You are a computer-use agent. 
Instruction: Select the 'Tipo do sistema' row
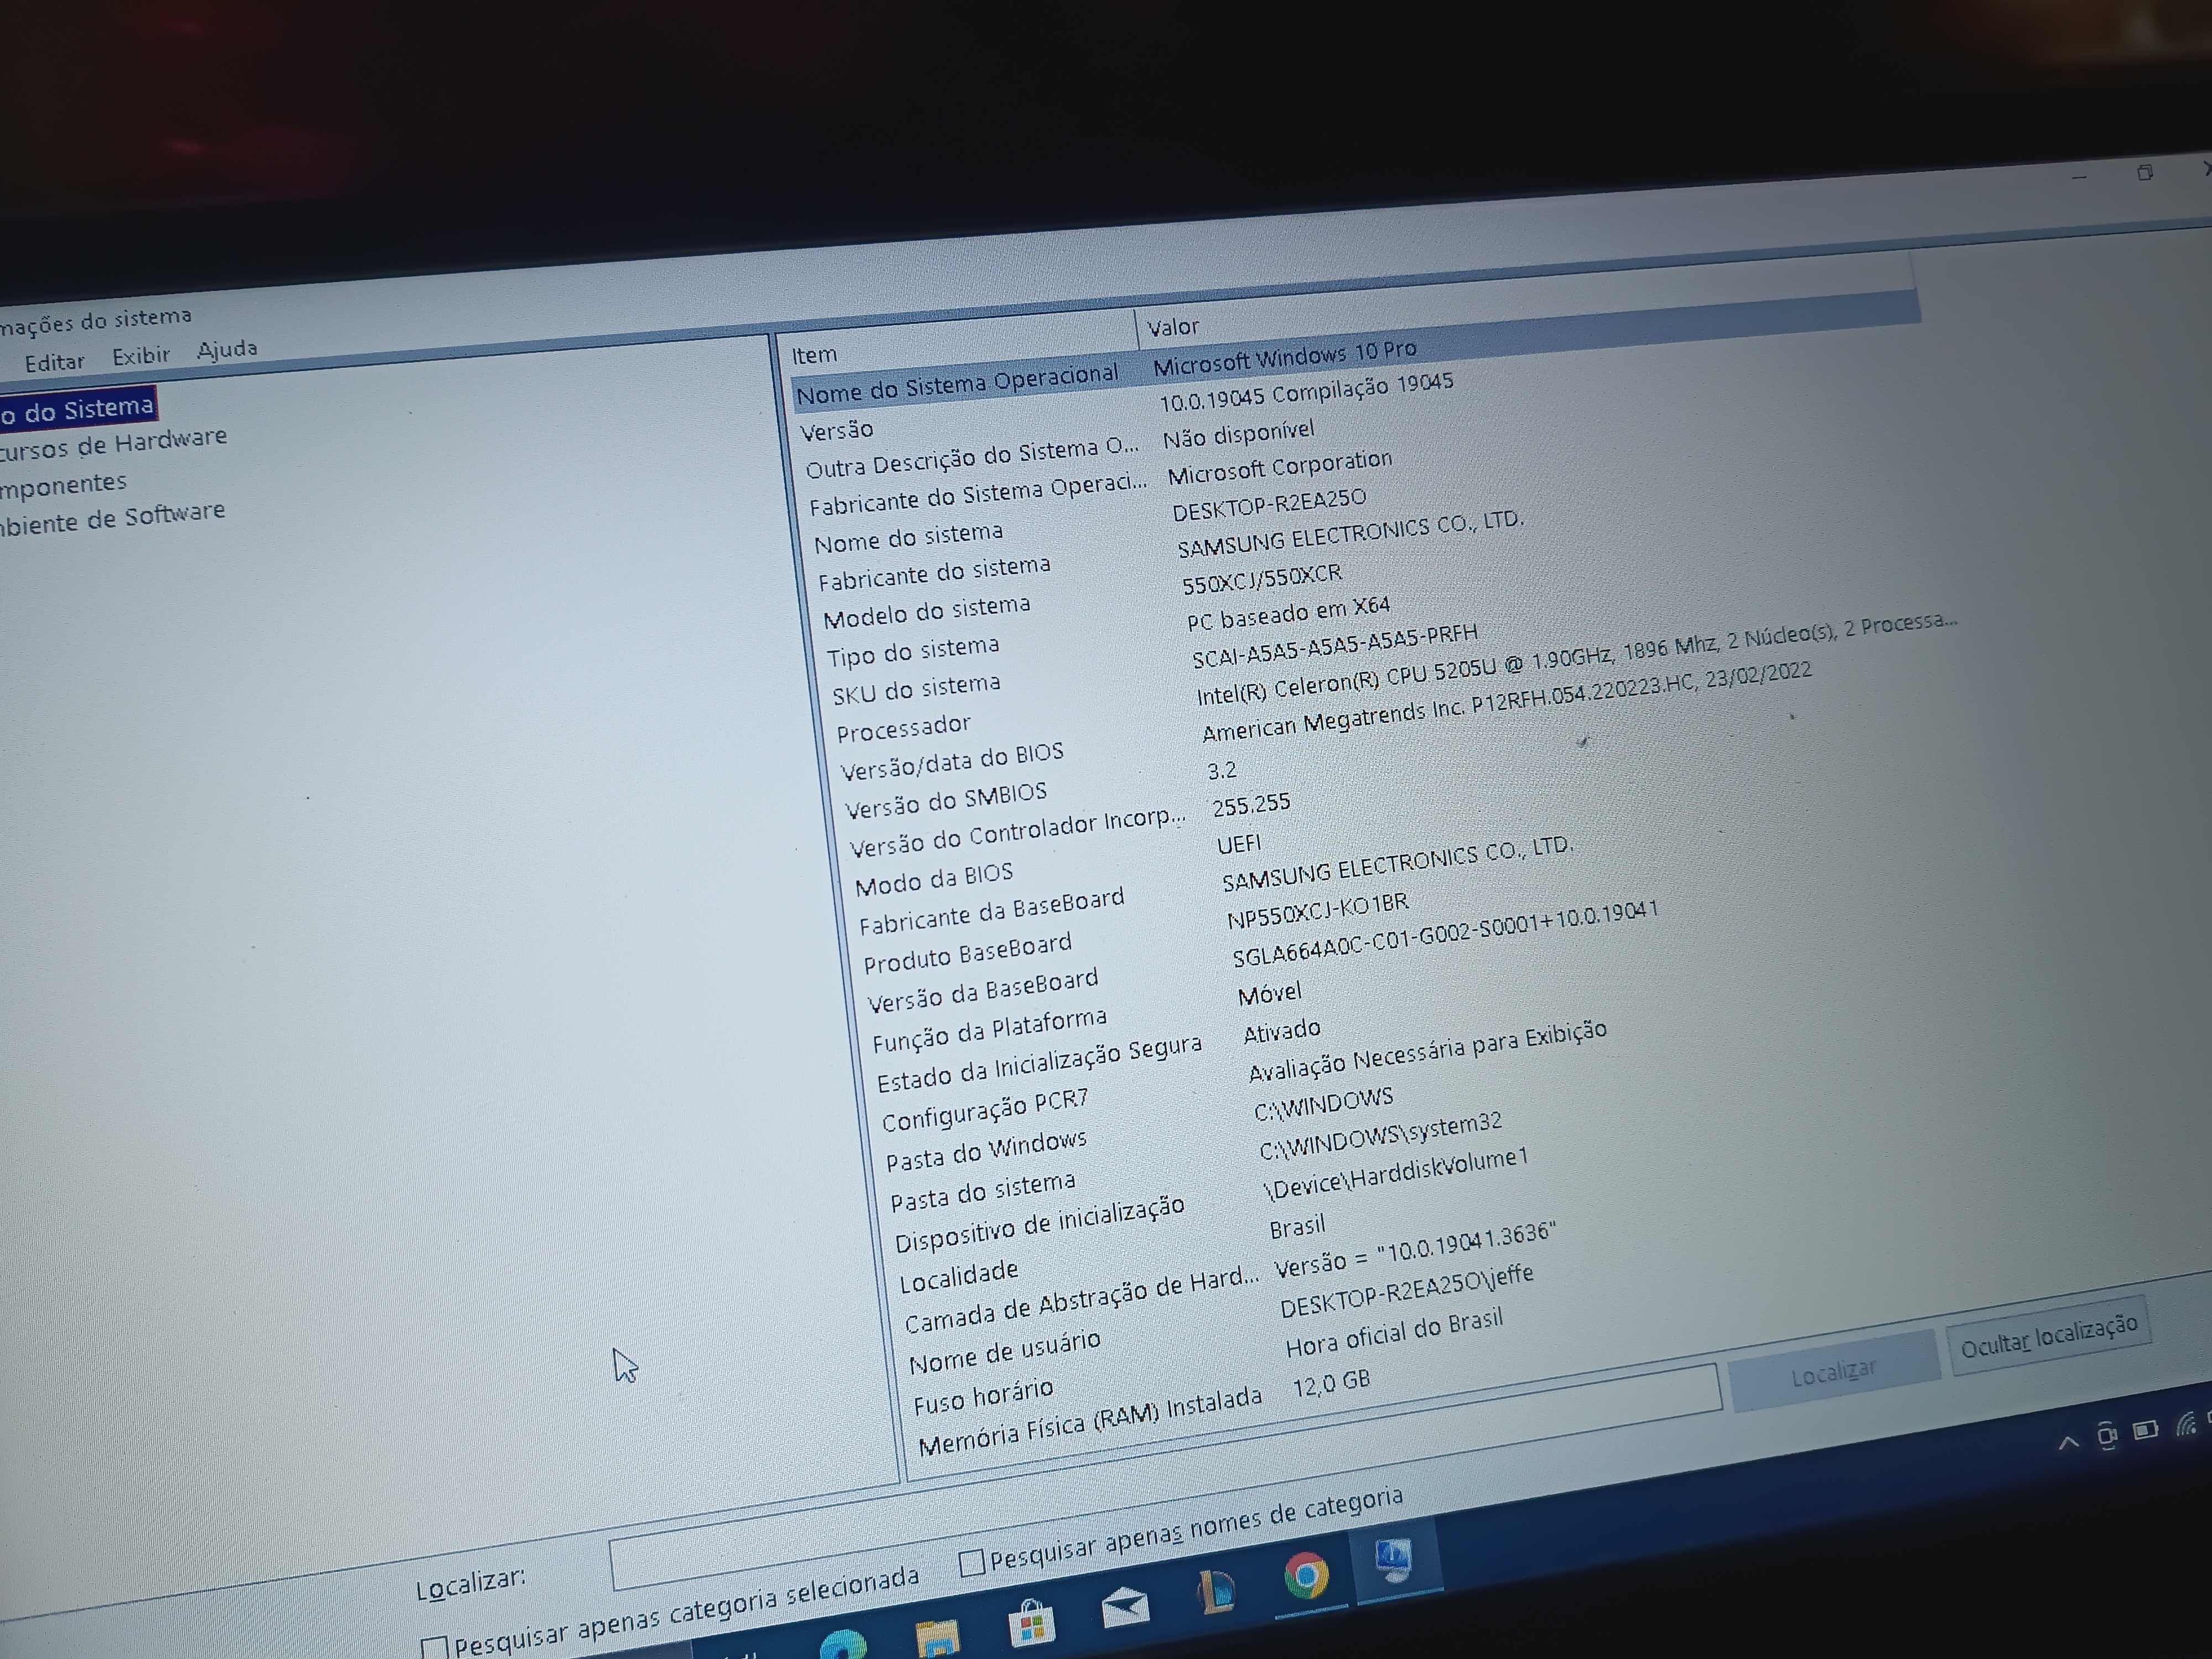(913, 651)
